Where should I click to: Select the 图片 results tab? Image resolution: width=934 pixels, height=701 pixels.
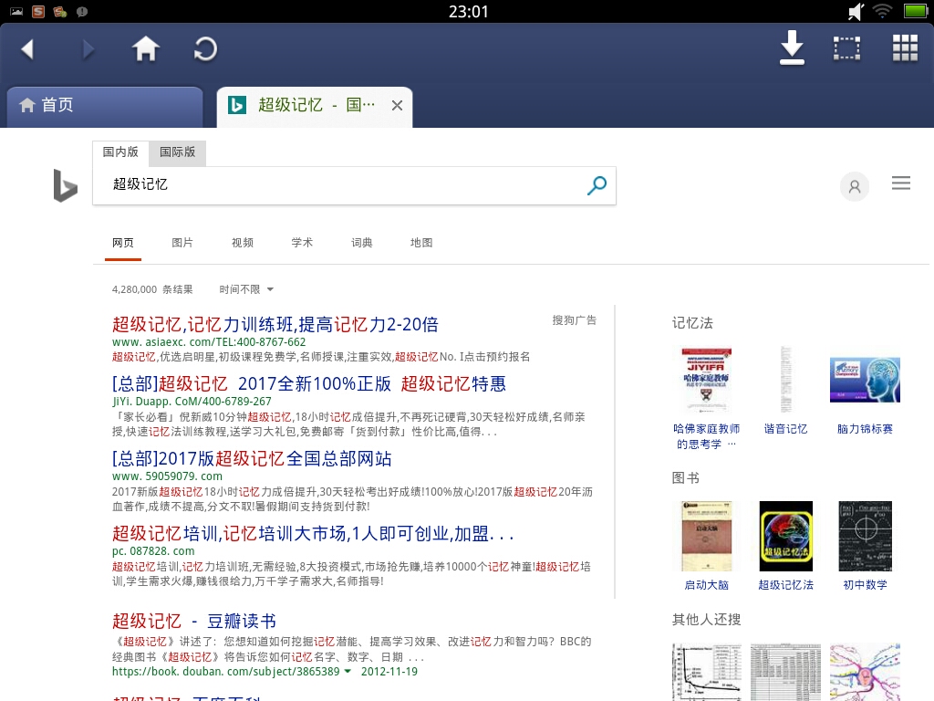click(x=182, y=243)
